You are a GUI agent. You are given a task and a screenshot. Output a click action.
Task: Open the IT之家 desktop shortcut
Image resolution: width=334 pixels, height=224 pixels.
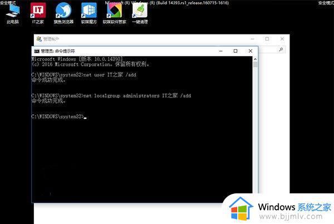[38, 12]
